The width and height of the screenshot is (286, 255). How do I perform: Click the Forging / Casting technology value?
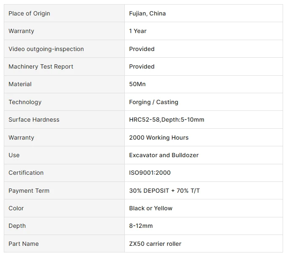point(154,102)
